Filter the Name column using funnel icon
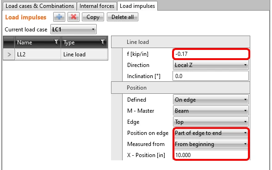The image size is (272, 170). coord(56,42)
